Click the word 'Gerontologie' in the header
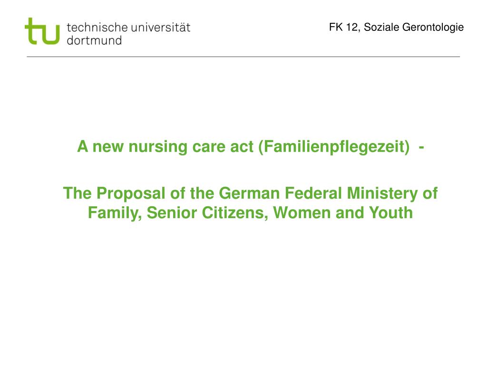 433,27
